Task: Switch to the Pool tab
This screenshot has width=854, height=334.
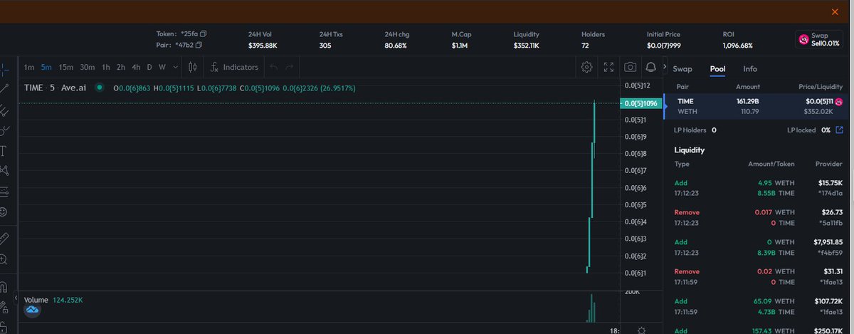Action: (x=718, y=69)
